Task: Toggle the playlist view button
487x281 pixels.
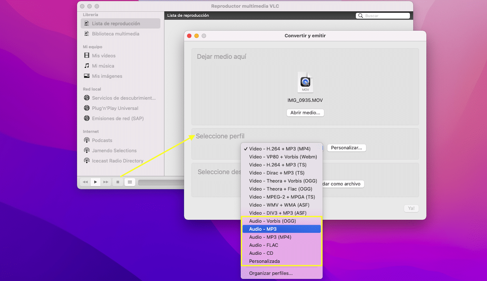Action: 129,182
